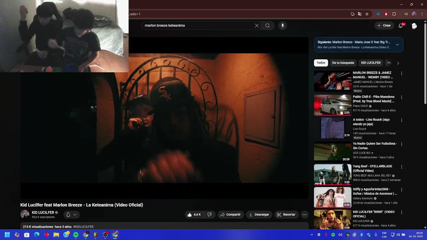Open FL Studio from the taskbar
This screenshot has width=427, height=240.
(95, 235)
